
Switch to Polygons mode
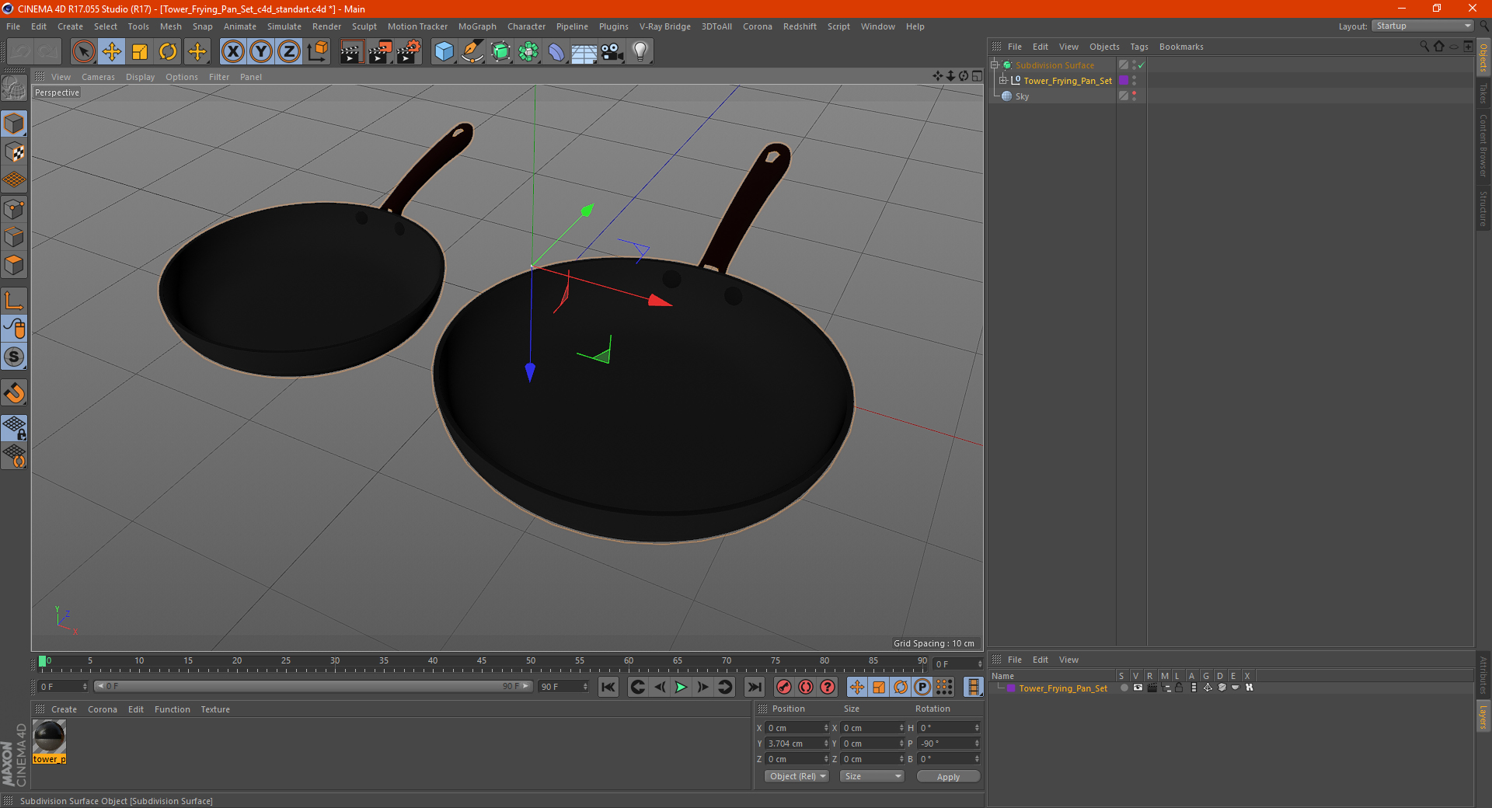click(14, 265)
